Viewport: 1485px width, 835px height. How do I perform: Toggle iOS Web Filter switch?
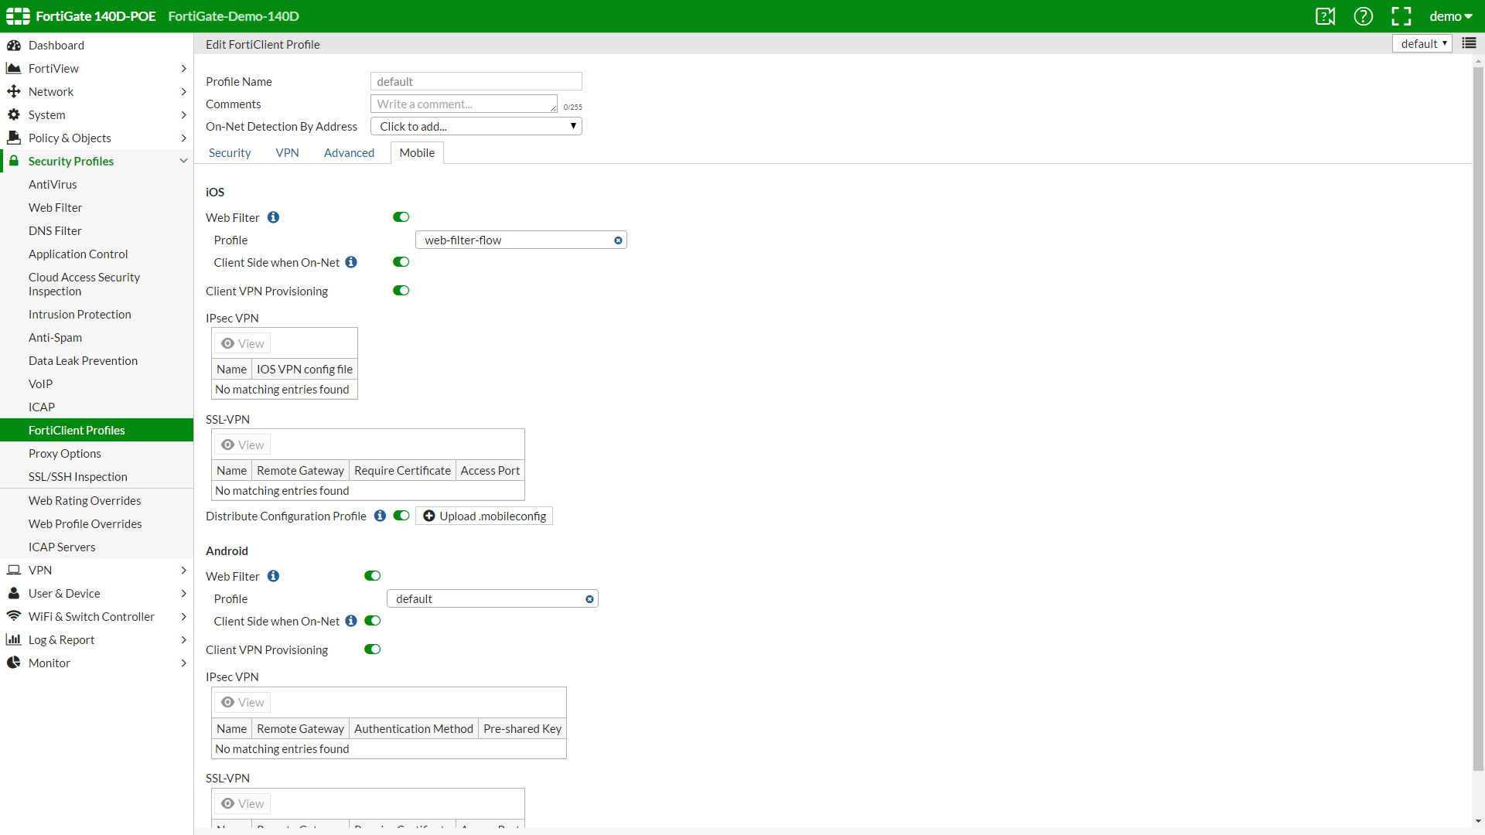click(x=401, y=217)
